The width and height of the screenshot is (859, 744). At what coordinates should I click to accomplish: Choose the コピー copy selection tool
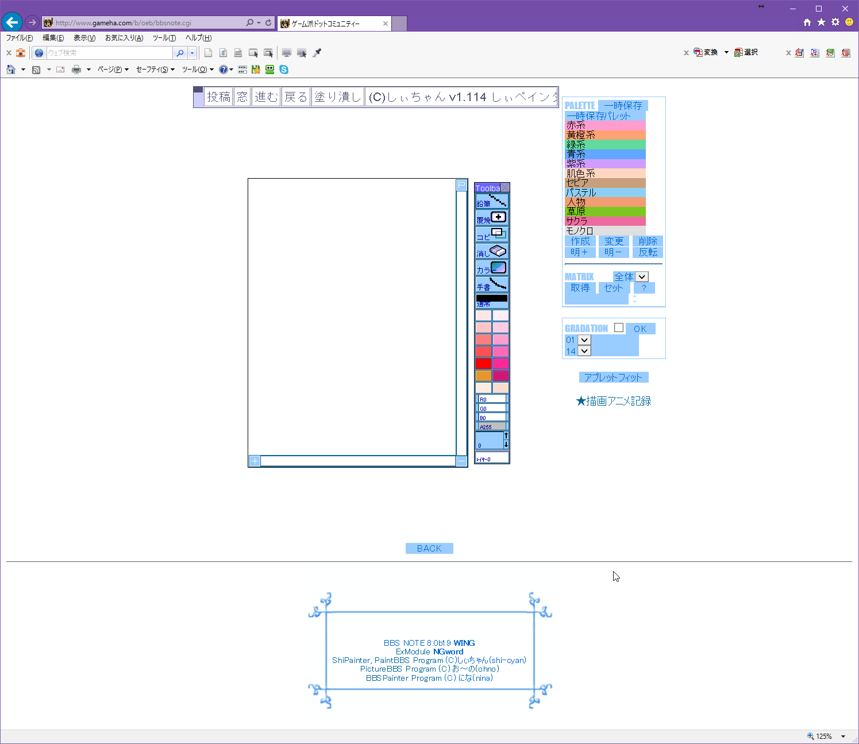click(492, 234)
